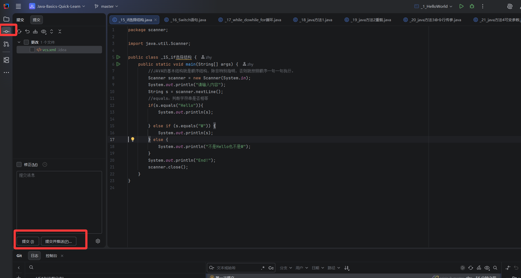This screenshot has width=521, height=278.
Task: Check the vcs.xml file checkbox
Action: pos(32,50)
